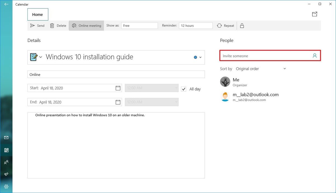
Task: Open the People app icon
Action: coord(6,162)
